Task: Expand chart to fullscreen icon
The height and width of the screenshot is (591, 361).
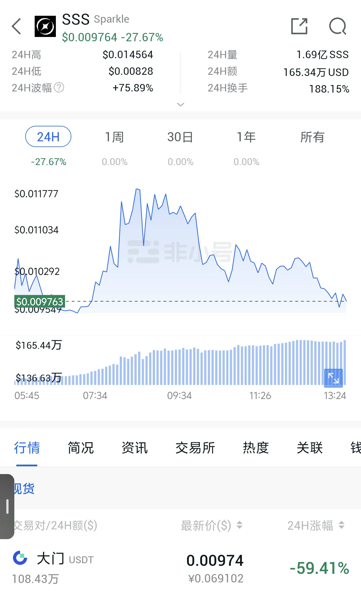Action: 333,378
